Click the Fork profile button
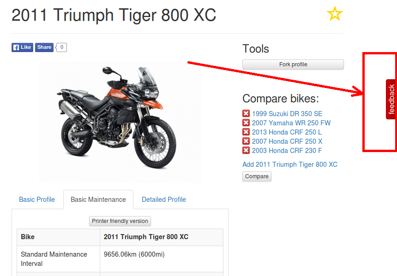 click(293, 65)
